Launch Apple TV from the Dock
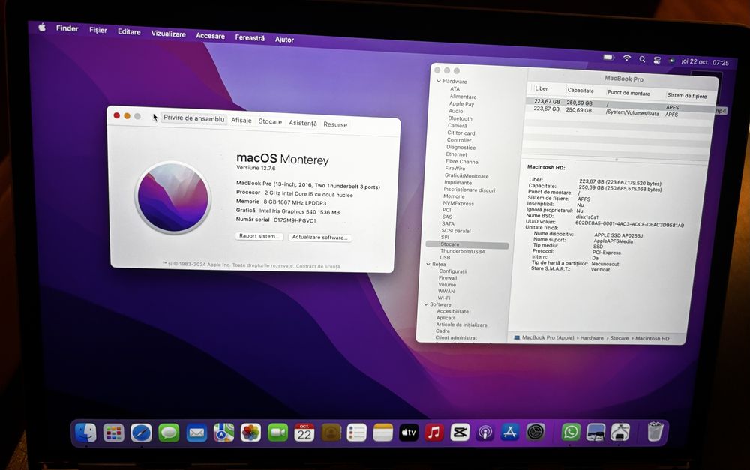The image size is (750, 470). [409, 433]
